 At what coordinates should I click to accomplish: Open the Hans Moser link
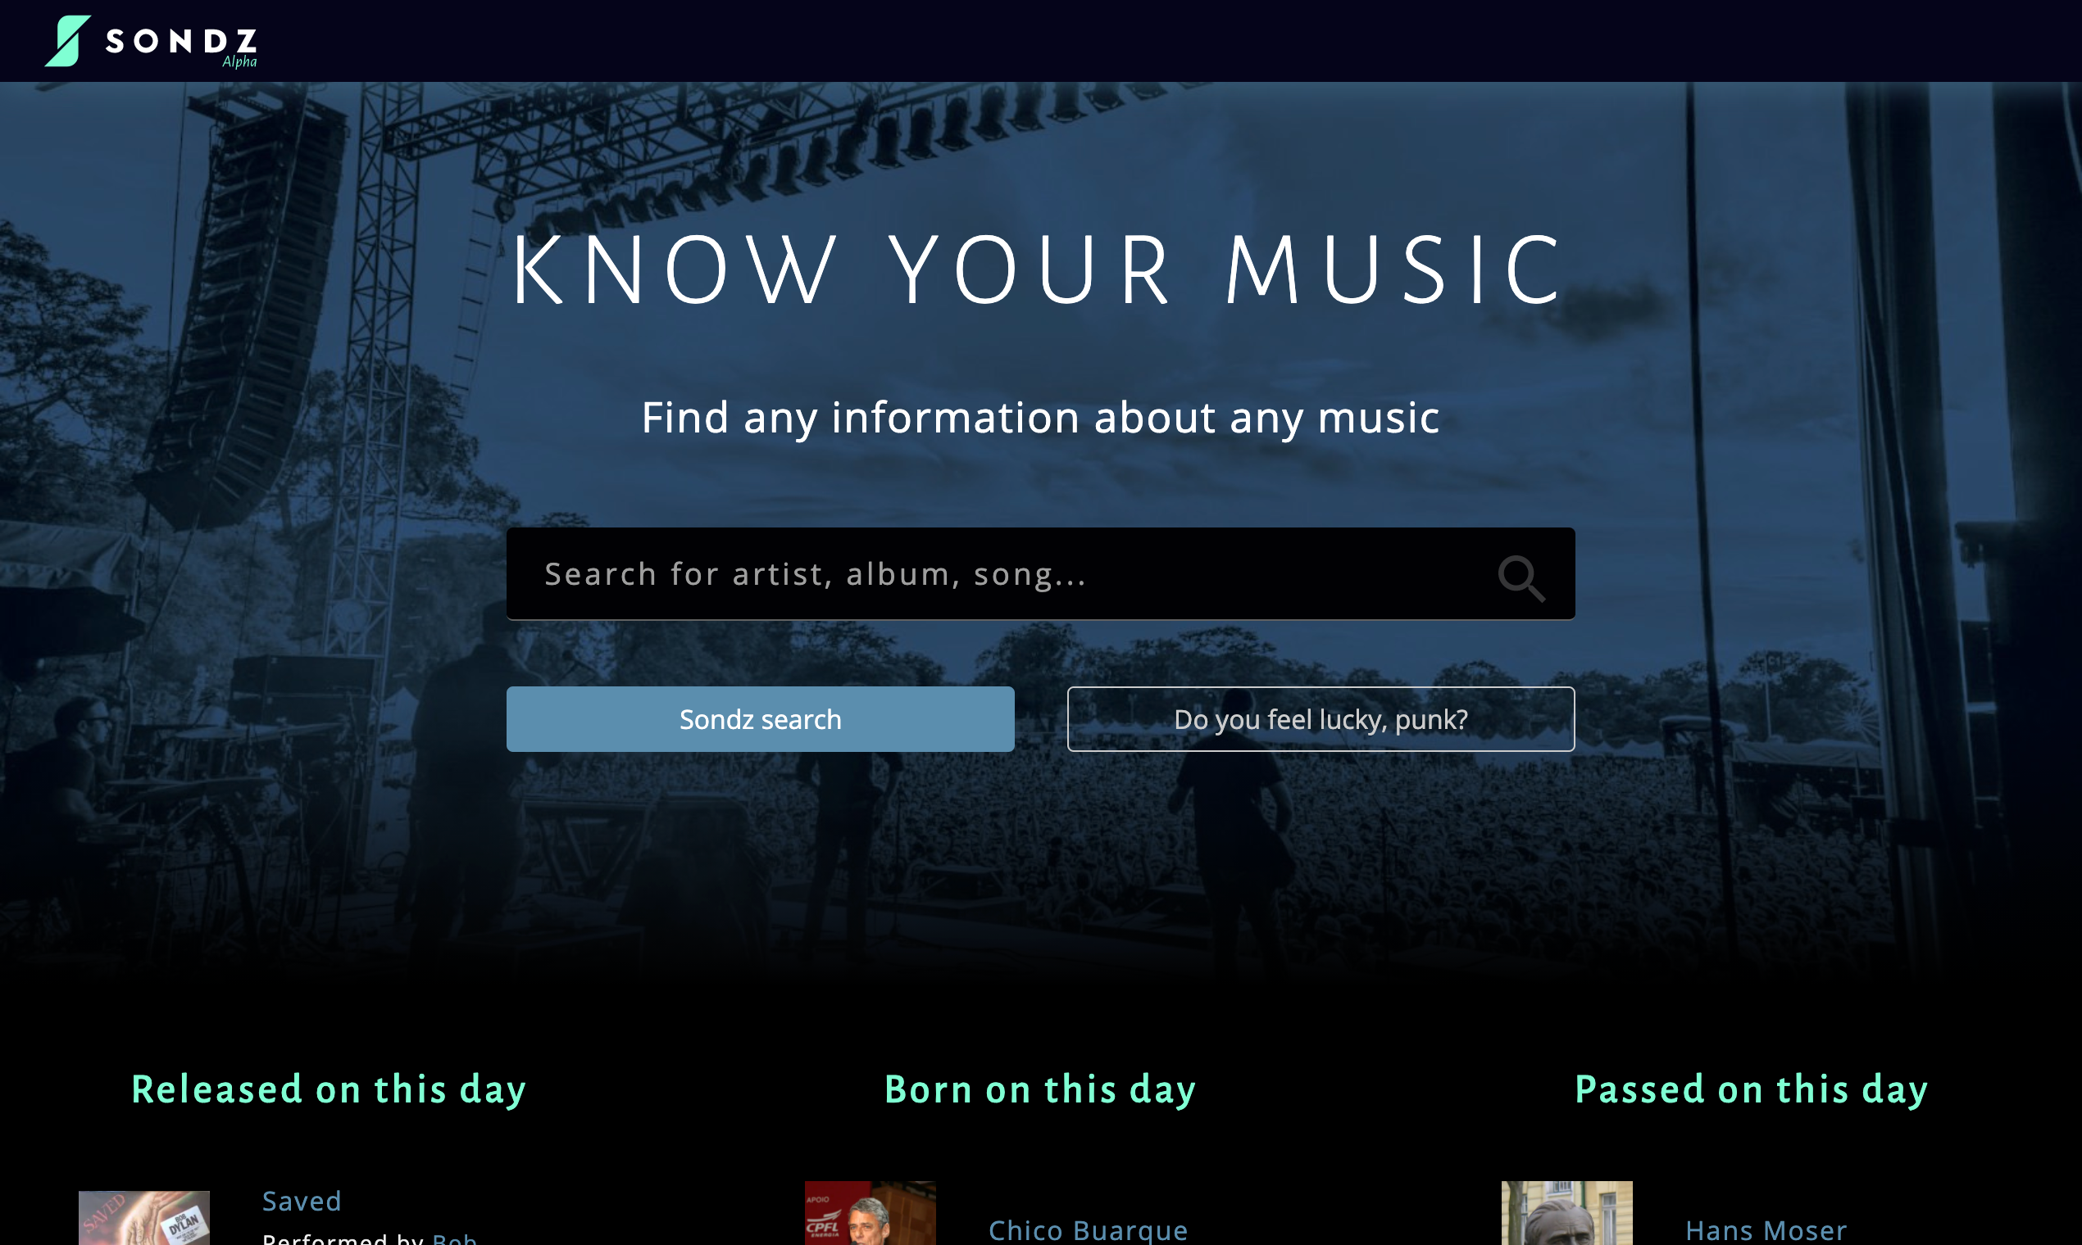(x=1766, y=1230)
